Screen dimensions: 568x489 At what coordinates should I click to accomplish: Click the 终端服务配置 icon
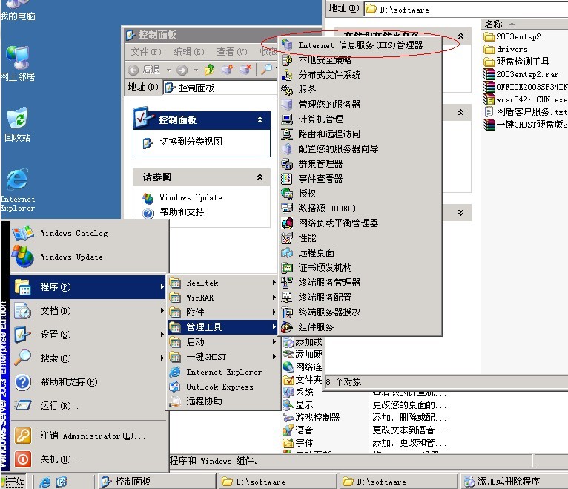[x=287, y=298]
